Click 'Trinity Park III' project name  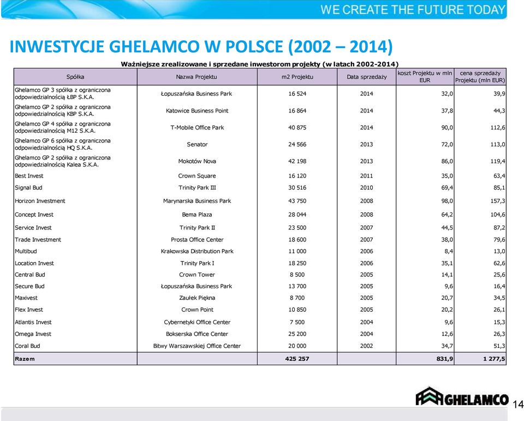(197, 188)
